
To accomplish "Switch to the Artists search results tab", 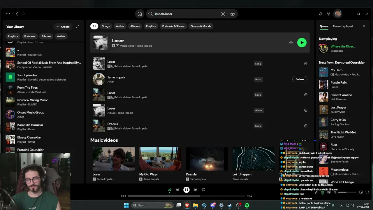I will [120, 26].
